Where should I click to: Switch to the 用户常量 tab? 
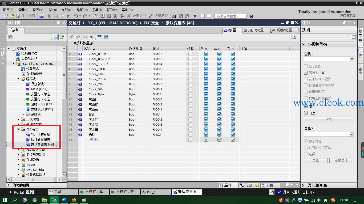[256, 31]
